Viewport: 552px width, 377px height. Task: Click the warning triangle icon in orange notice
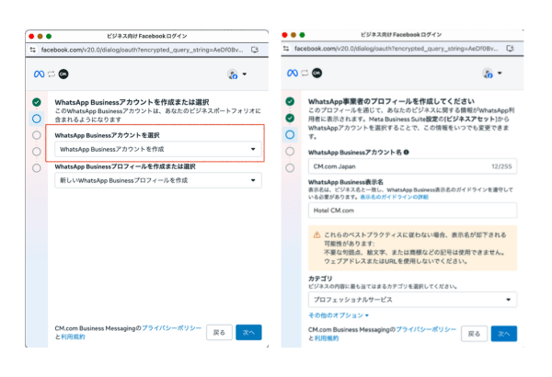tap(316, 234)
